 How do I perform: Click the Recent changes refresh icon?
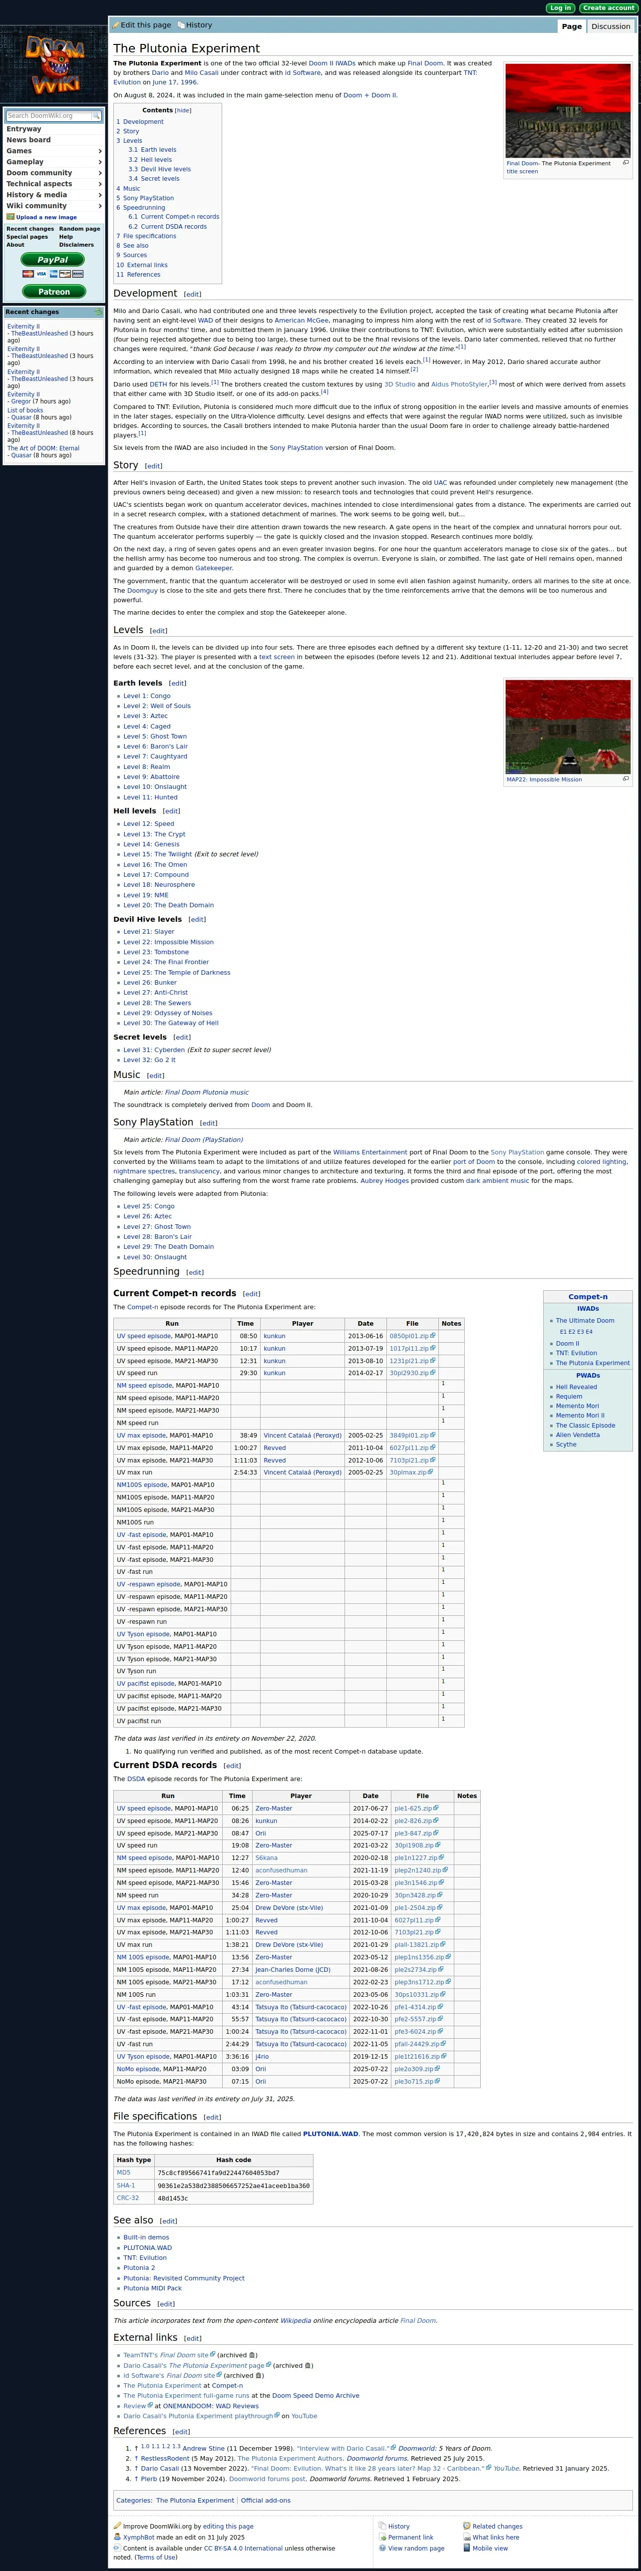(x=99, y=313)
